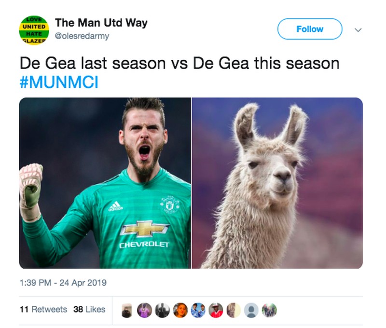386x328 pixels.
Task: Open liker avatar with orange background
Action: [x=180, y=310]
